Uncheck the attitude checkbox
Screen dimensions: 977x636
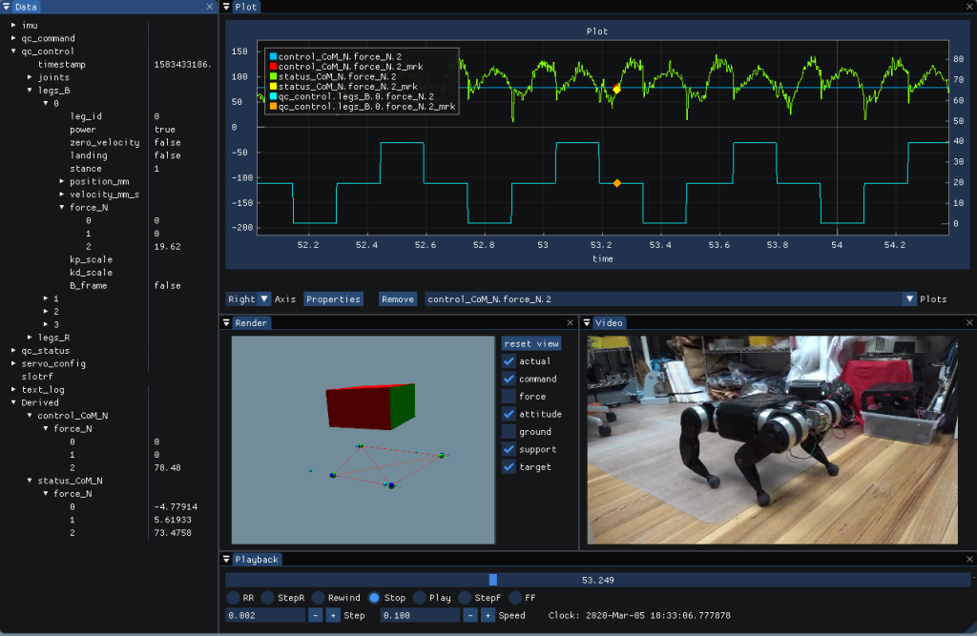pos(509,415)
